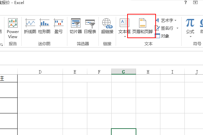
Task: Expand the equation (公式) dropdown arrow
Action: coord(190,37)
